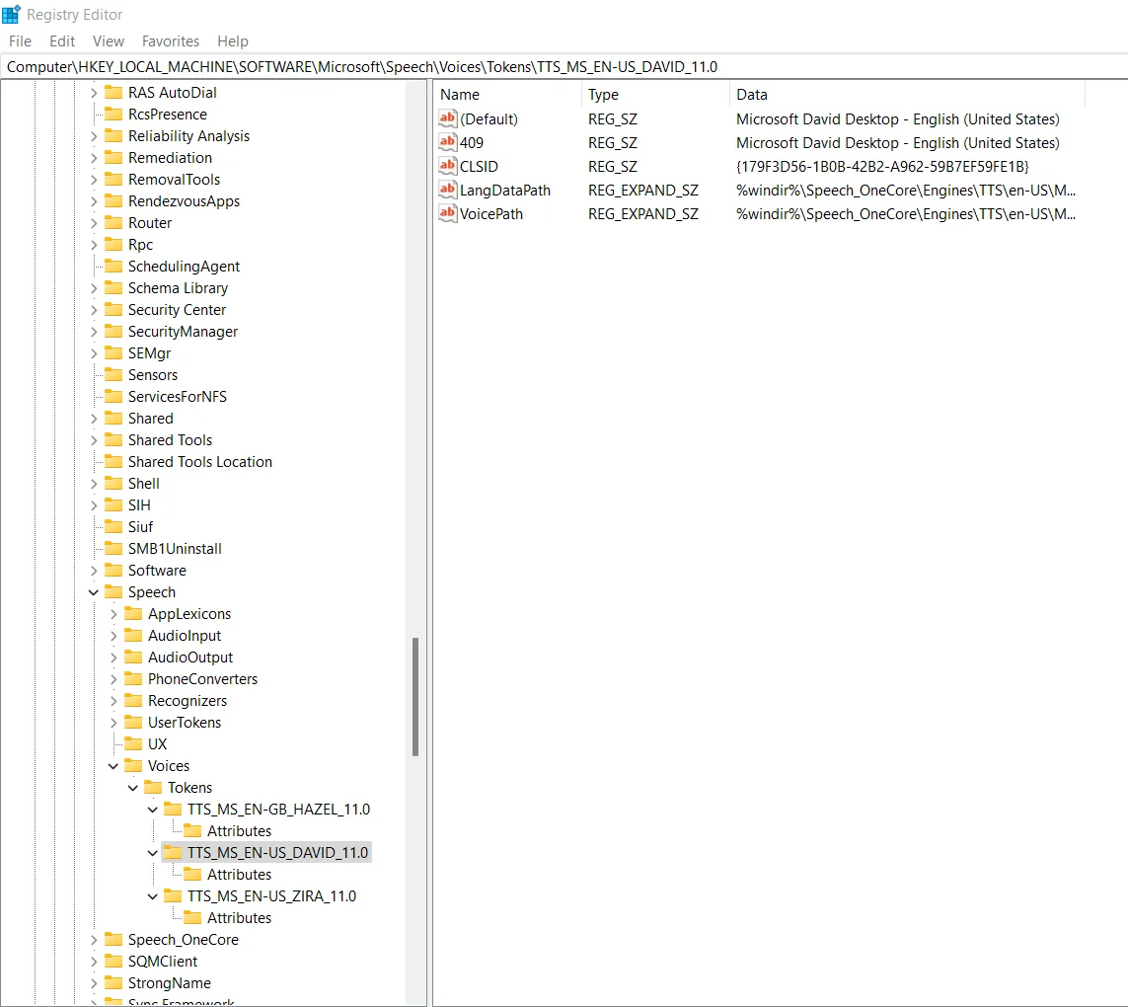Image resolution: width=1128 pixels, height=1007 pixels.
Task: Collapse the TTS_MS_EN-US_ZIRA_11.0 key
Action: coord(153,896)
